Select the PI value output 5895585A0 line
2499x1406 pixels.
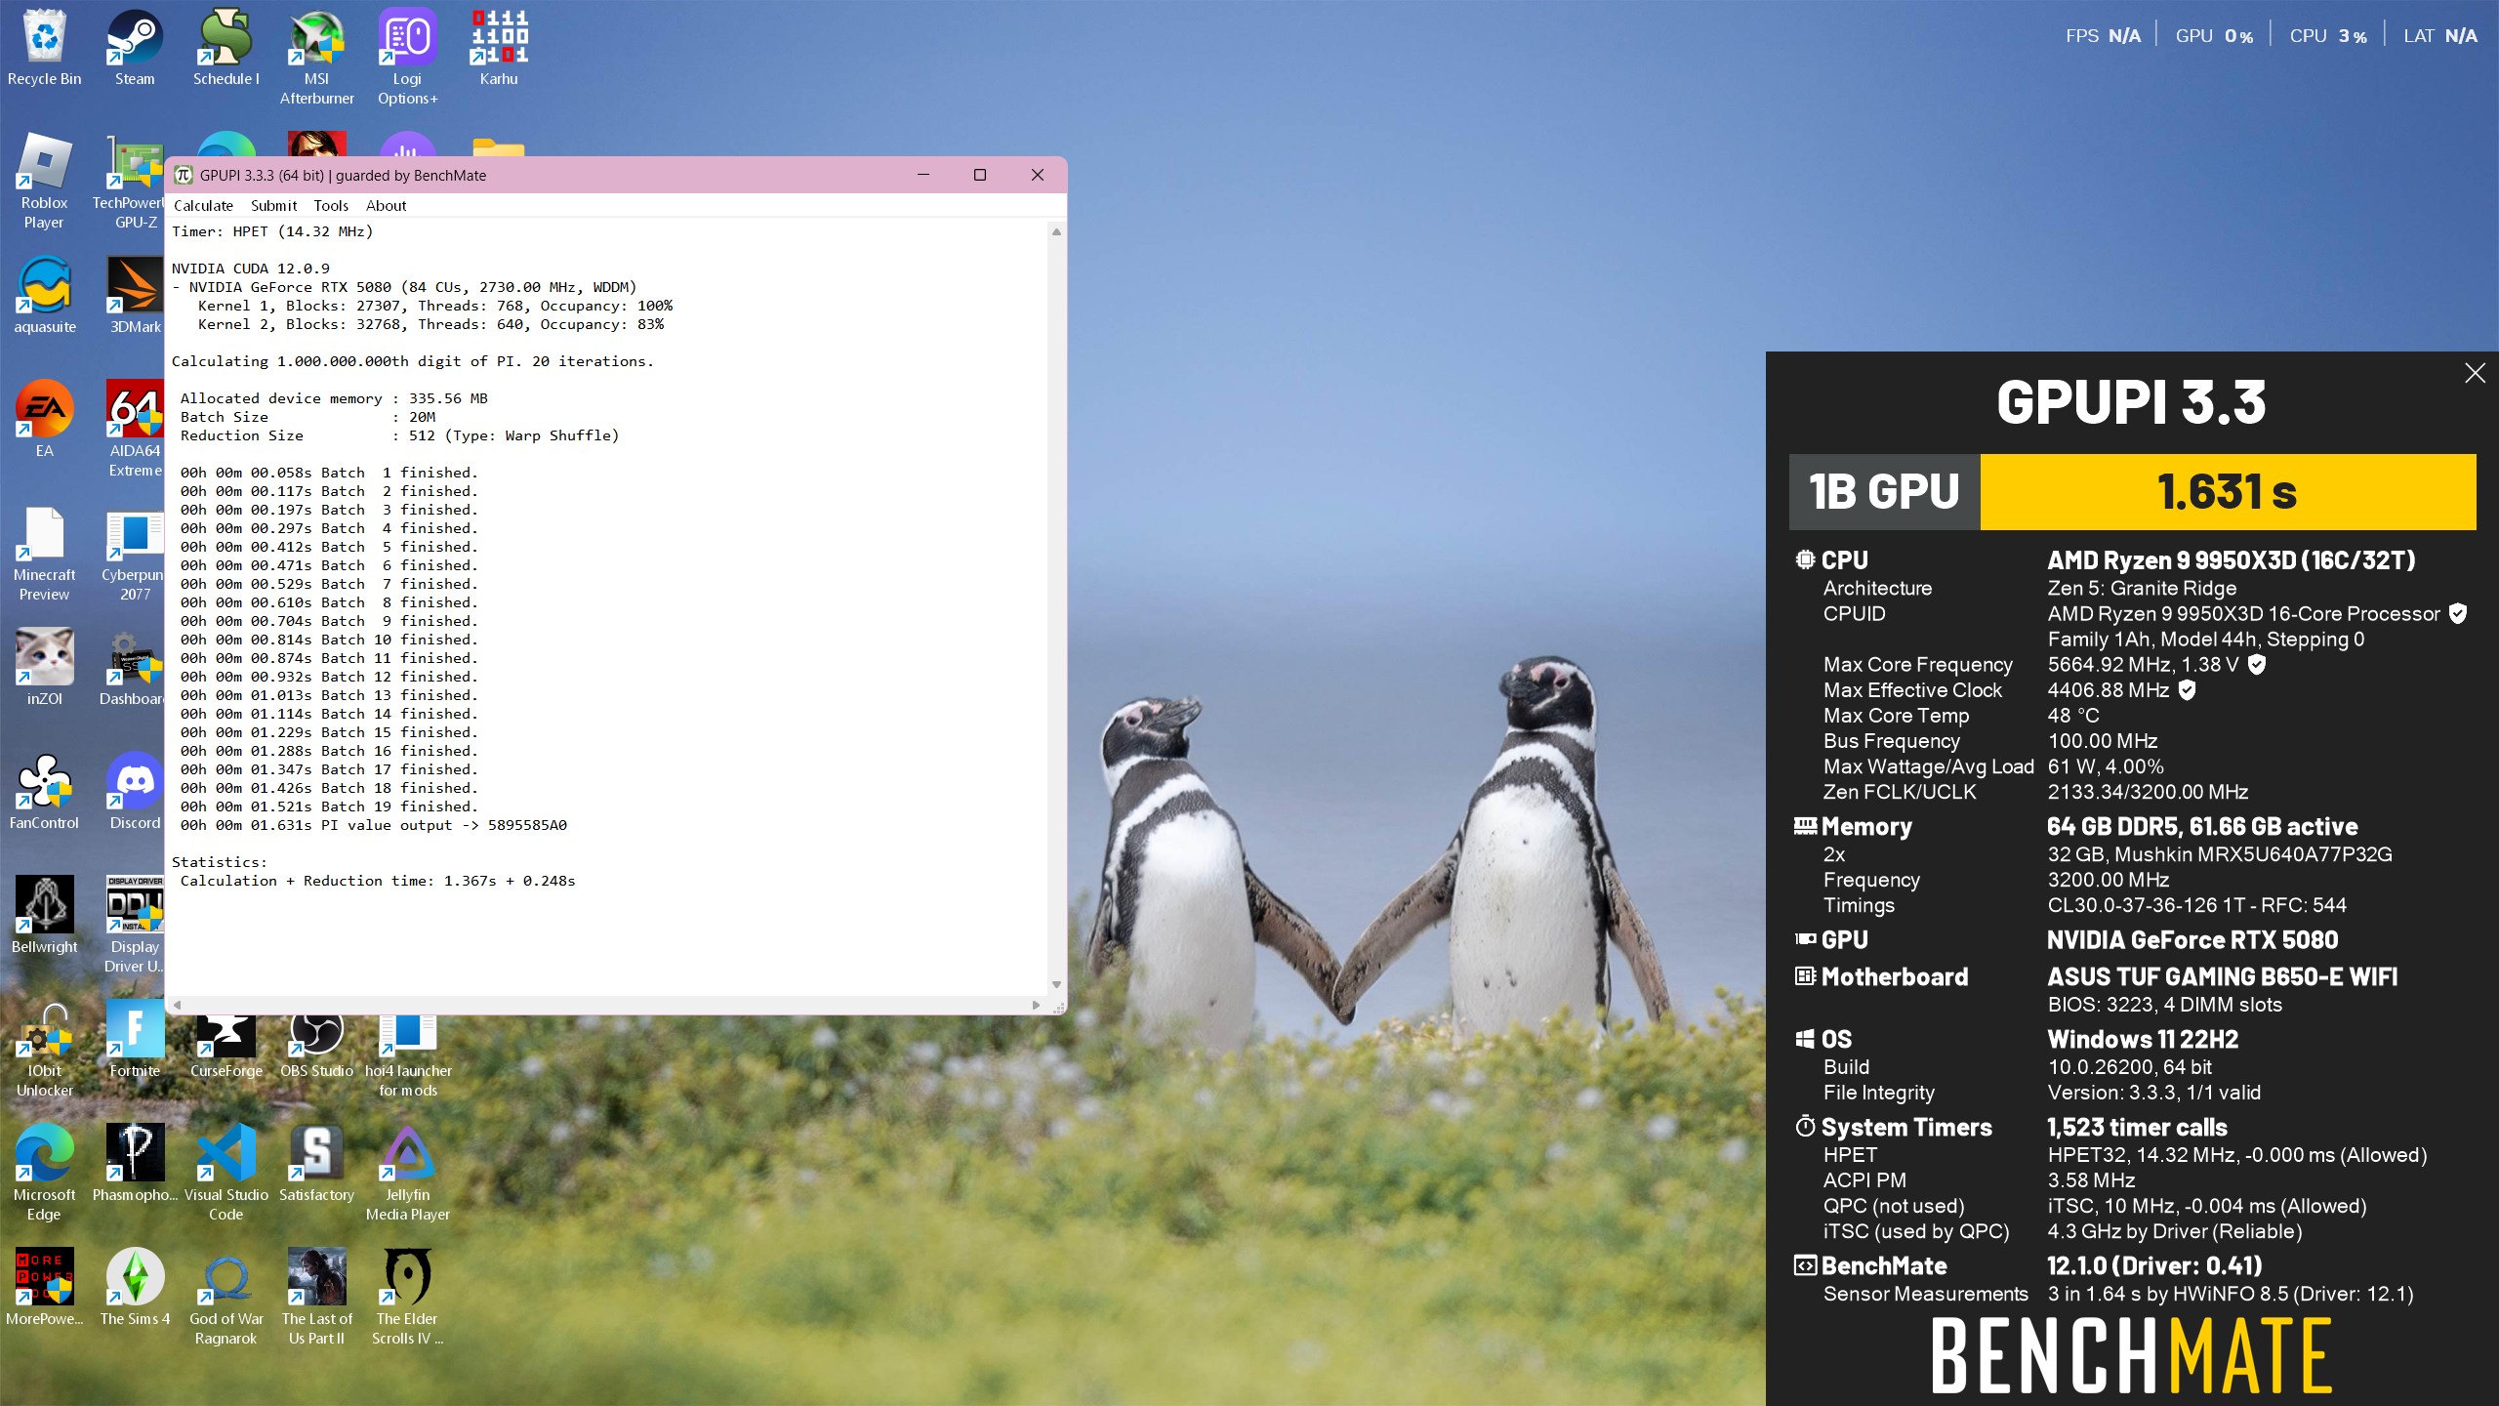(x=373, y=825)
